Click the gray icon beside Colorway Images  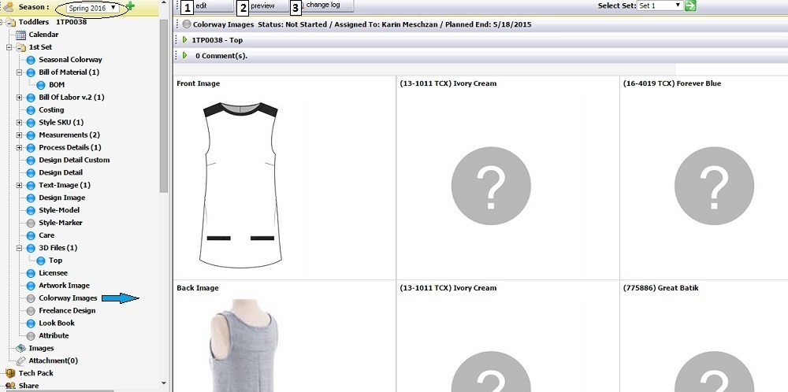pos(31,298)
